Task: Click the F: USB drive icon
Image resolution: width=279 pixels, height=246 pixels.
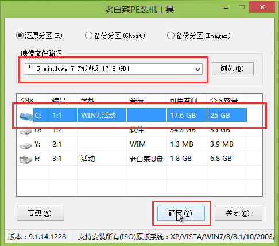Action: (26, 160)
